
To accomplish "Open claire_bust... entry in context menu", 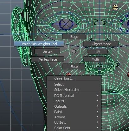I will pyautogui.click(x=74, y=78).
